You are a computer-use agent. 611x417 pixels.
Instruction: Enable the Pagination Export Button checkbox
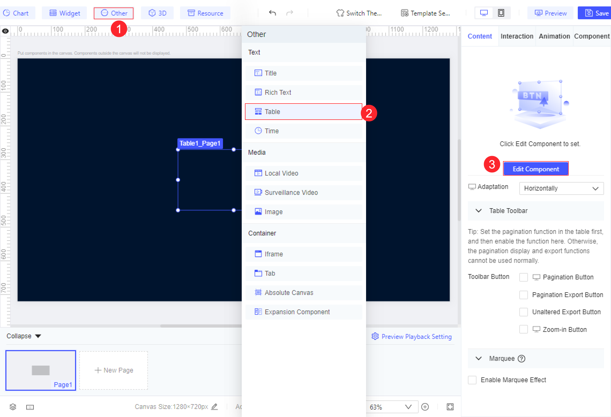click(x=524, y=295)
